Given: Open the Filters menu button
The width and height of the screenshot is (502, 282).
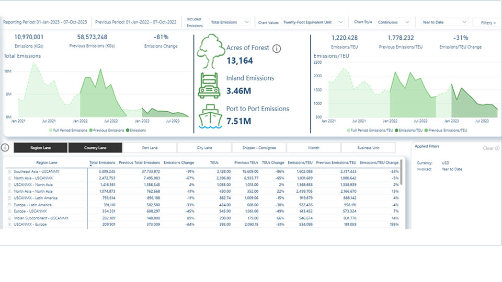Looking at the screenshot, I should tap(488, 22).
